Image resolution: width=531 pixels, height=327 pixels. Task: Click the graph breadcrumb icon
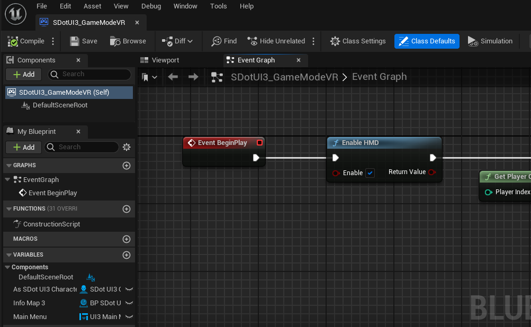pos(217,77)
